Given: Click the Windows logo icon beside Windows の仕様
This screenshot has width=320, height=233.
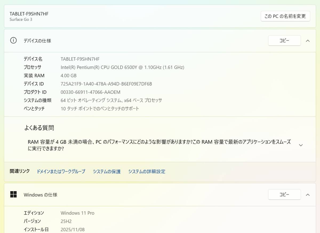Looking at the screenshot, I should click(13, 195).
